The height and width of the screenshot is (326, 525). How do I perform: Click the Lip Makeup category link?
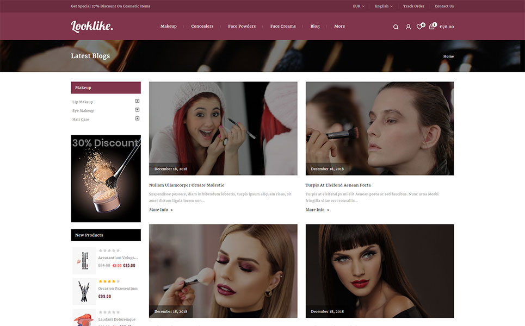[x=83, y=102]
